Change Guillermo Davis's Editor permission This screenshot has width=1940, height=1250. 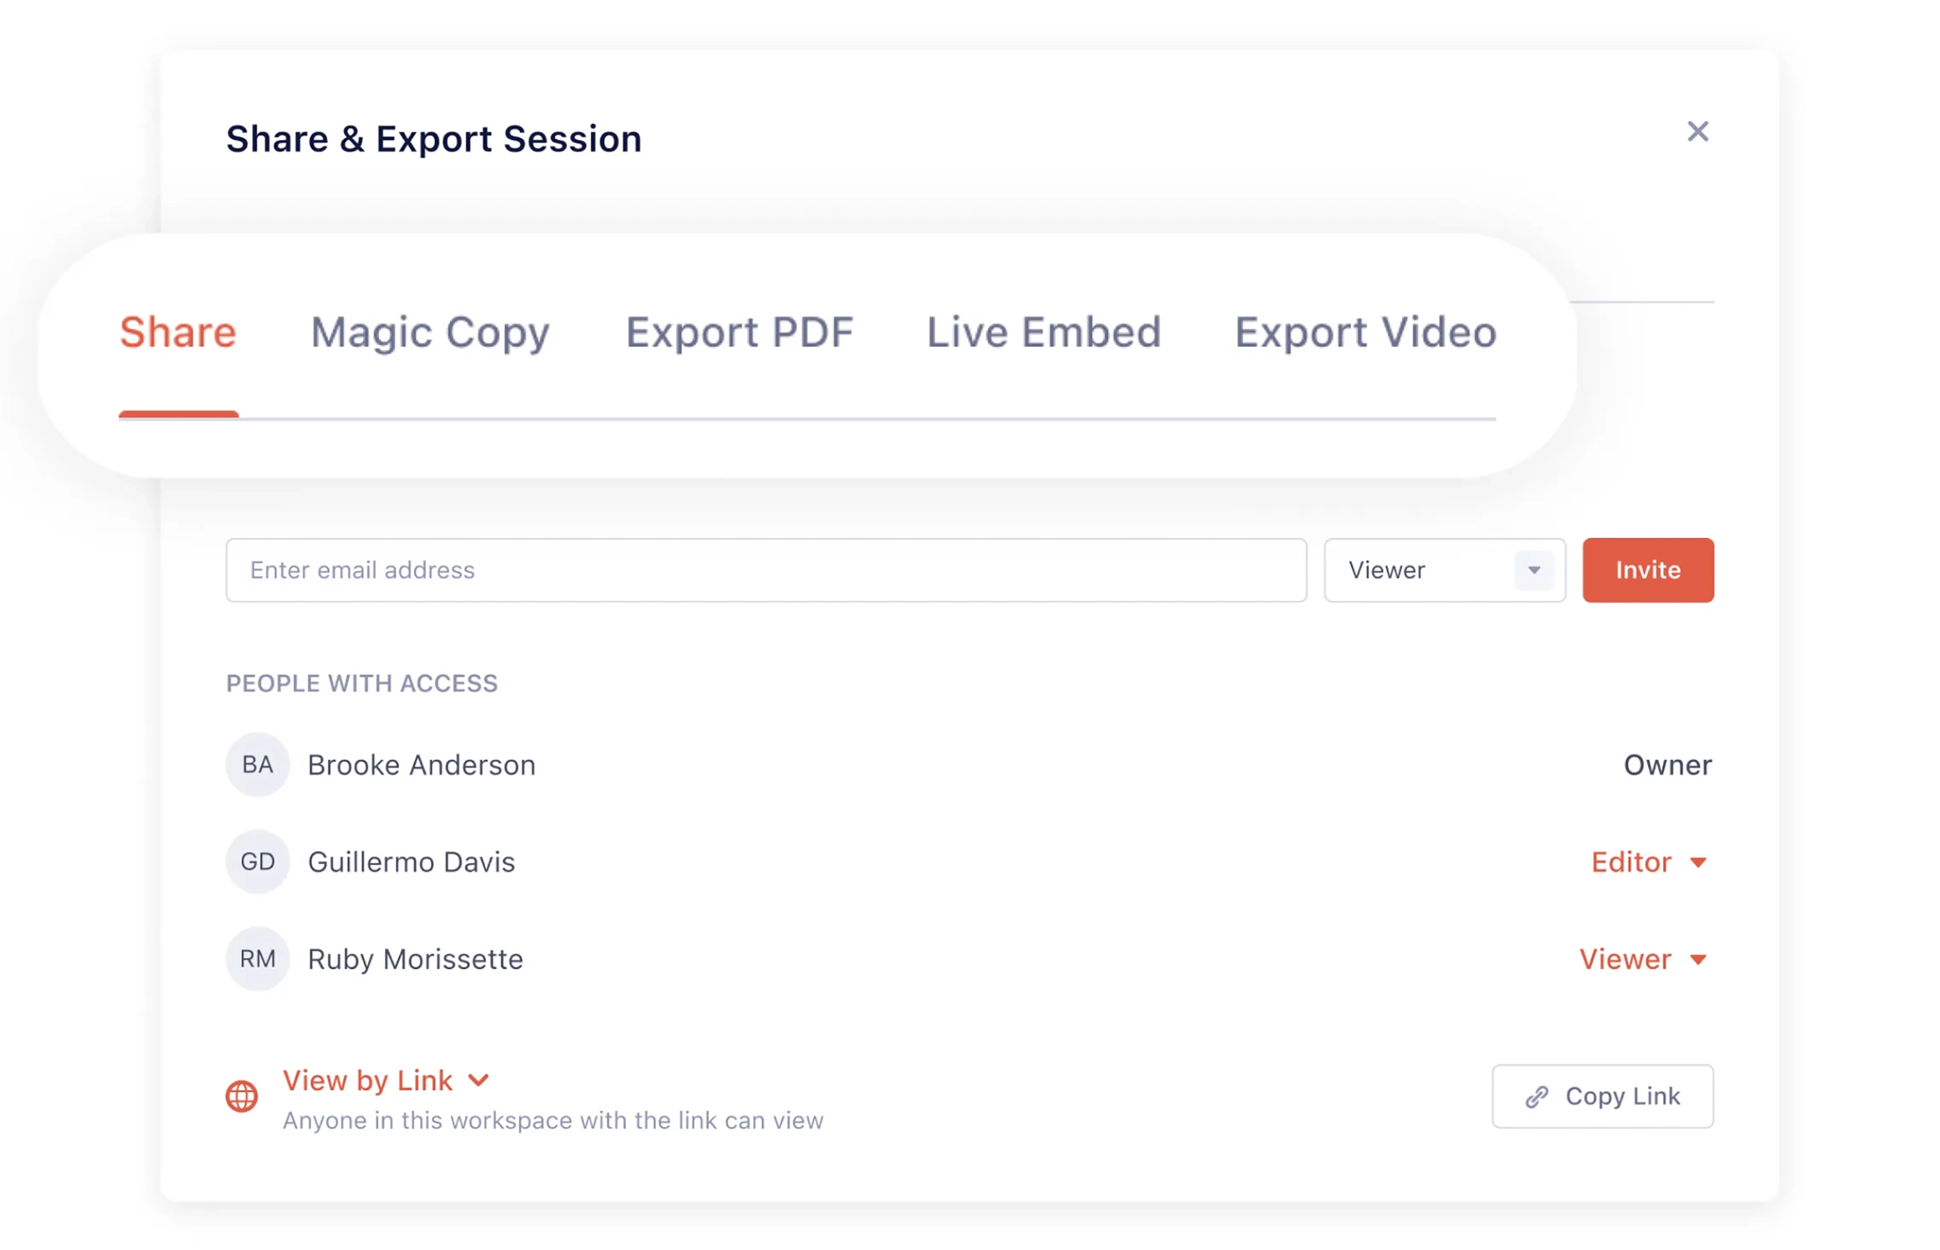1648,862
